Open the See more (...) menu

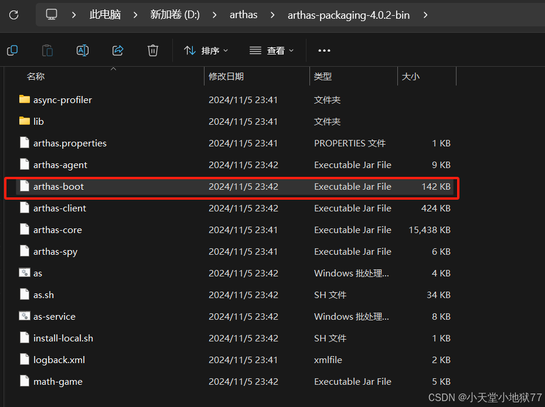324,50
